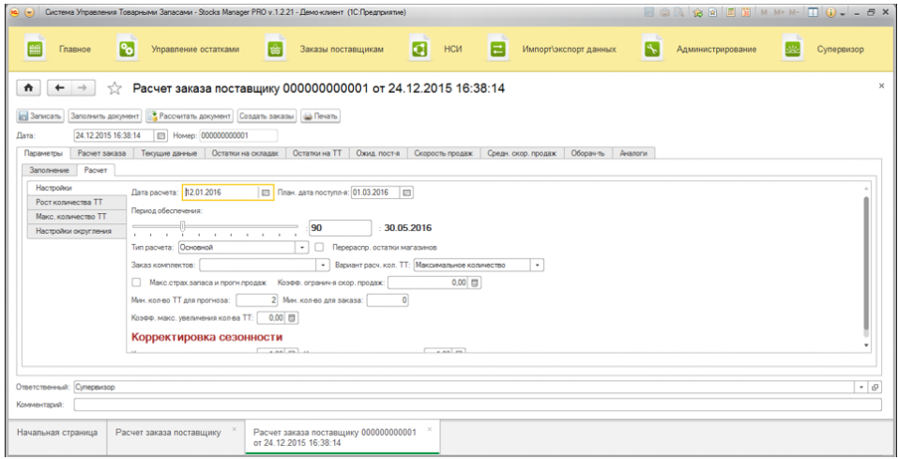The width and height of the screenshot is (898, 459).
Task: Click the Период обеспечения slider handle
Action: (183, 227)
